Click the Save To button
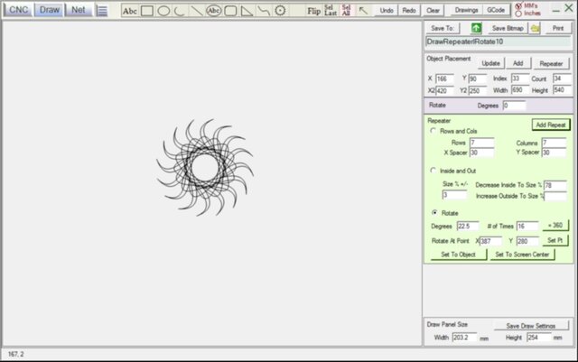This screenshot has width=578, height=362. (443, 28)
